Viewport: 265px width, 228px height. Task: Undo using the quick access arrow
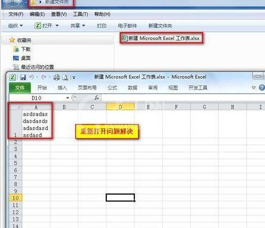pos(31,77)
